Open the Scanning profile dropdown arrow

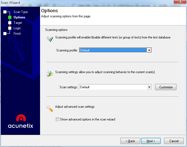pos(149,50)
